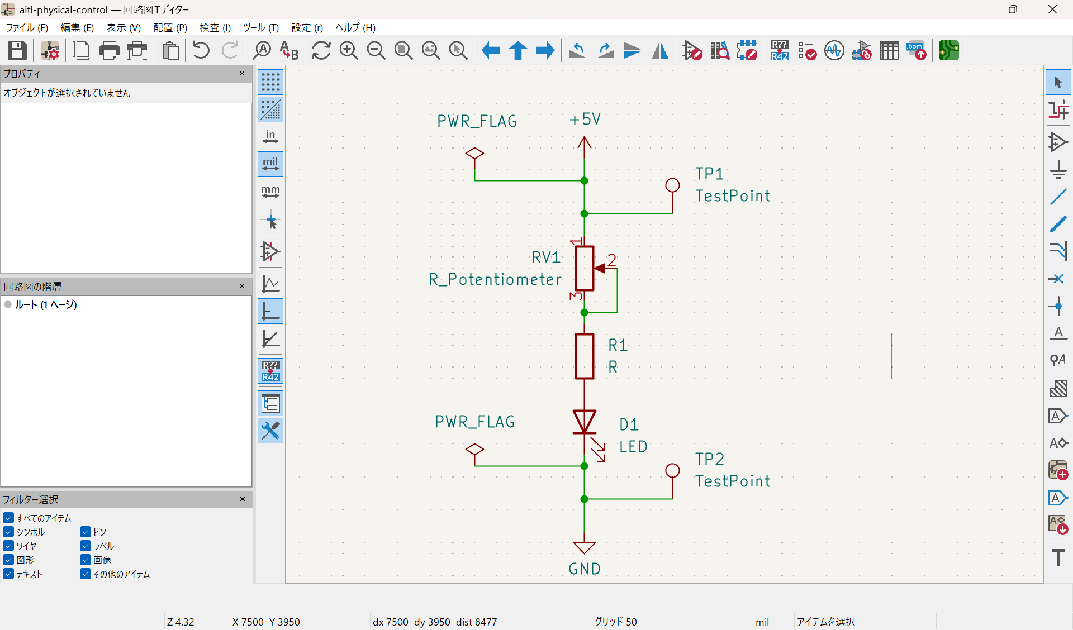Switch to the PCB editor
Screen dimensions: 1073x630
coord(948,50)
